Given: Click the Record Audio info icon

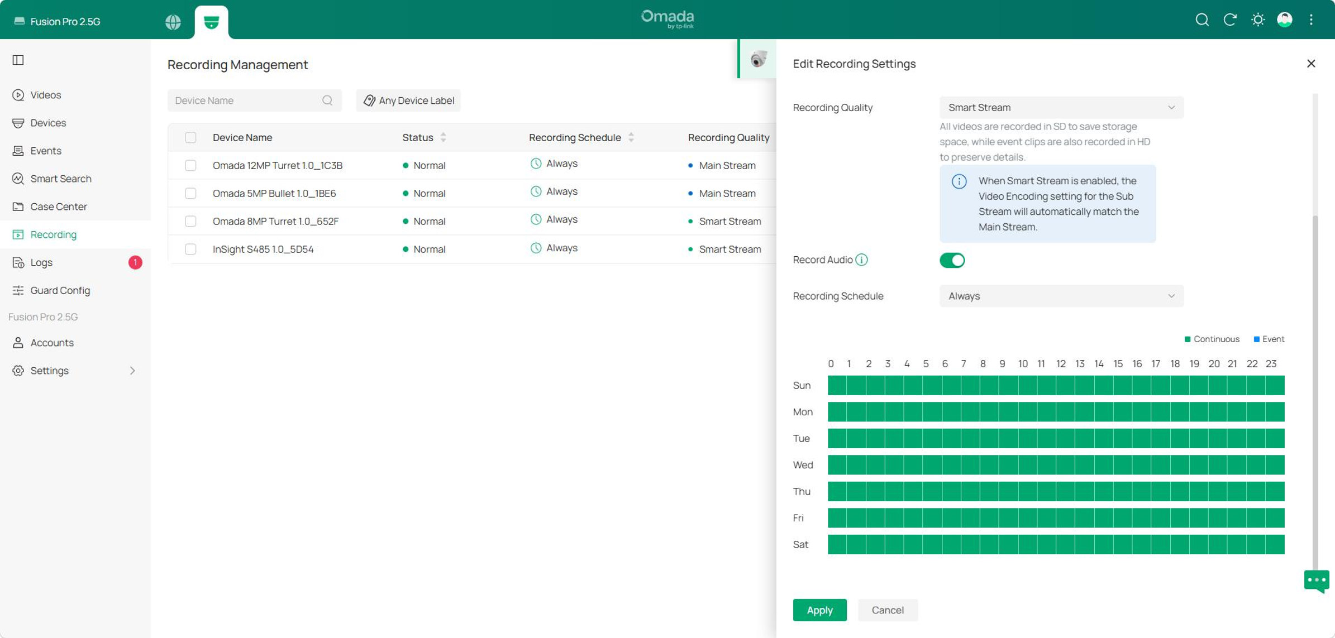Looking at the screenshot, I should point(861,260).
